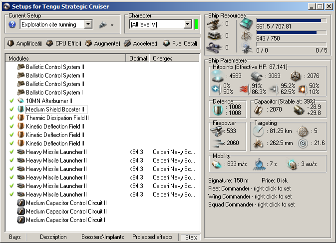Click the Medium Shield Booster II module icon
The width and height of the screenshot is (336, 243).
(21, 109)
